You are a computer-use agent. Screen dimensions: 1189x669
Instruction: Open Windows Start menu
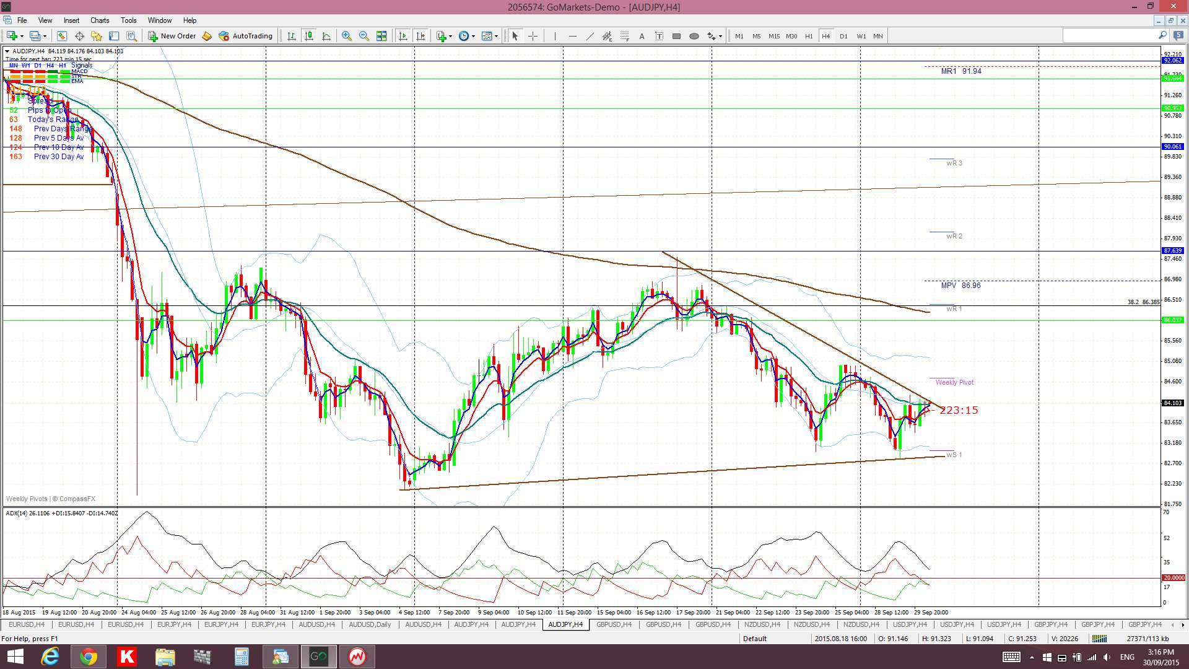click(15, 657)
